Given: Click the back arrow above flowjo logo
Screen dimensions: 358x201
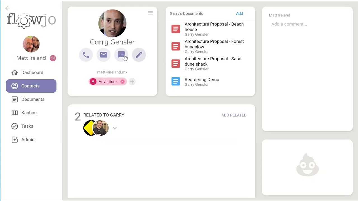Looking at the screenshot, I should coord(7,8).
